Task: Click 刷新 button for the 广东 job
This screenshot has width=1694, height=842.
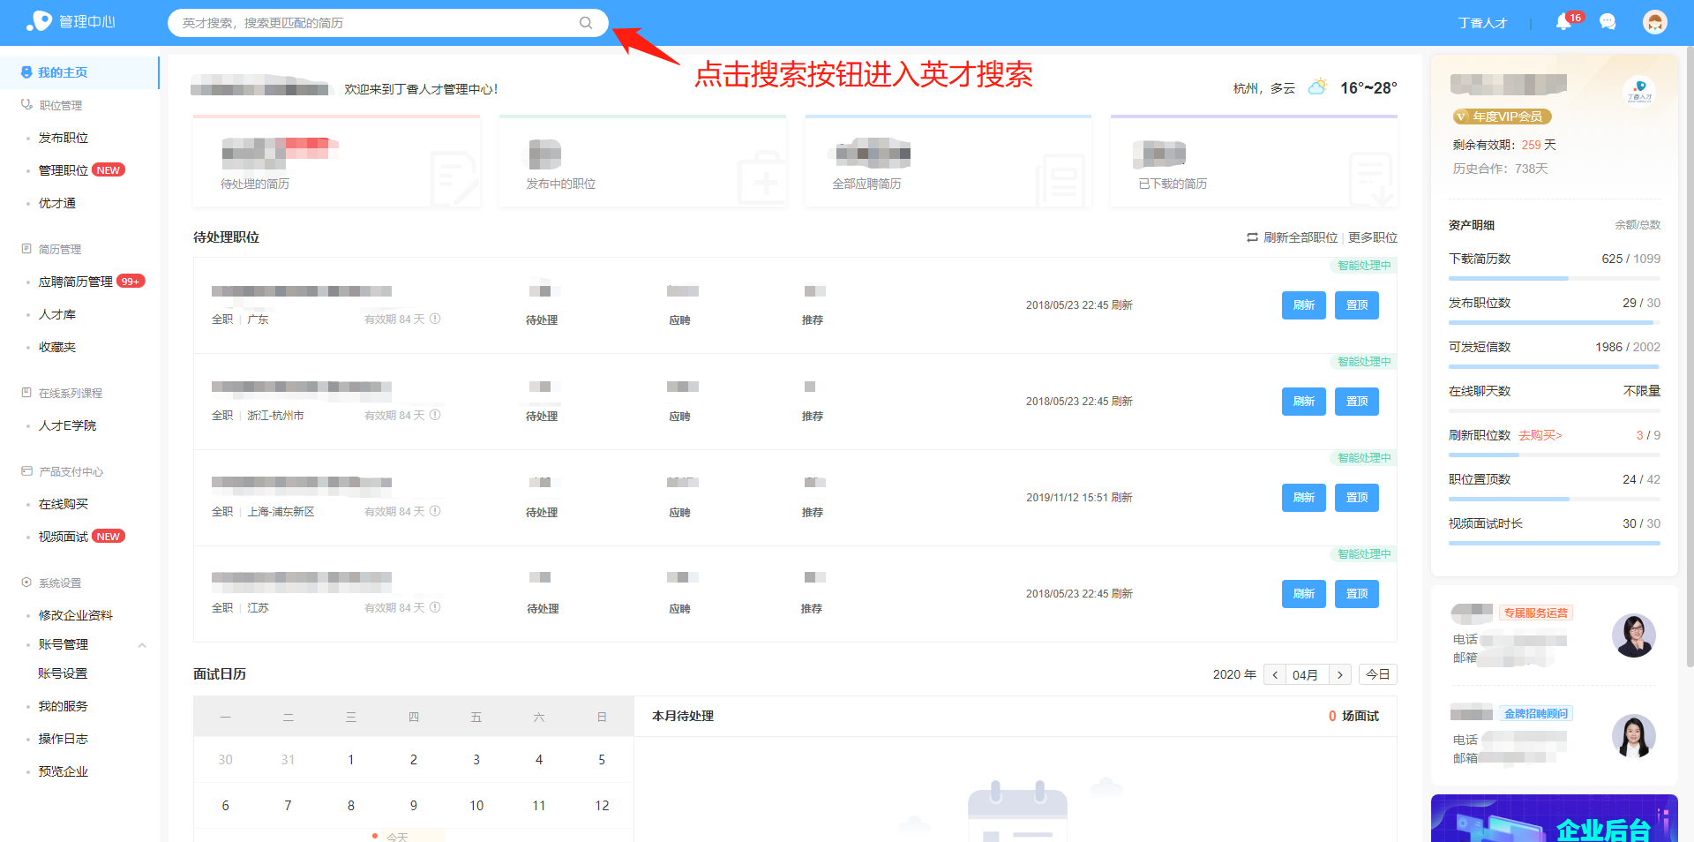Action: click(1304, 305)
